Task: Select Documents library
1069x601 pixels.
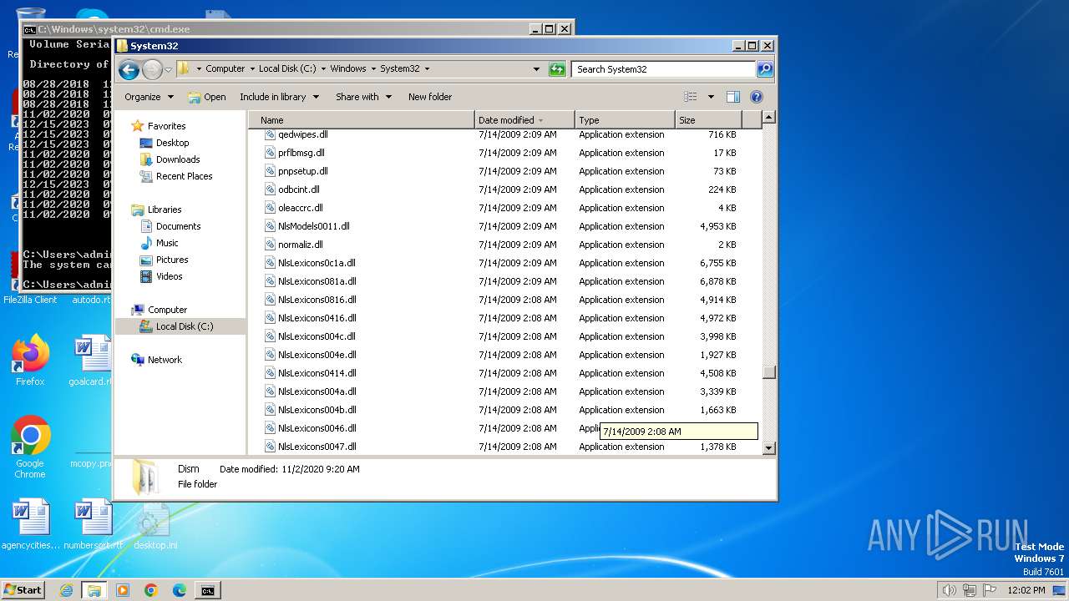Action: pyautogui.click(x=178, y=226)
